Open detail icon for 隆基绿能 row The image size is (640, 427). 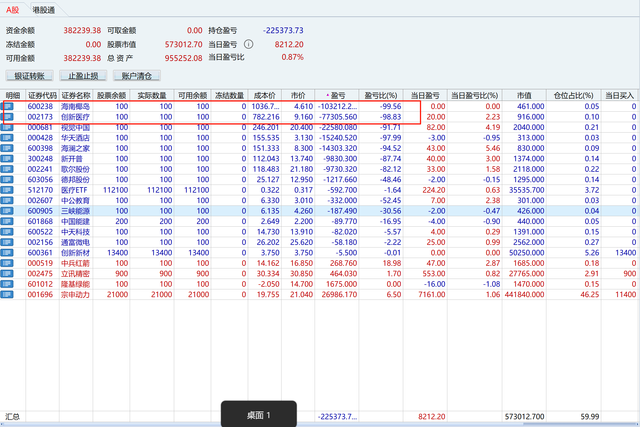pyautogui.click(x=7, y=284)
